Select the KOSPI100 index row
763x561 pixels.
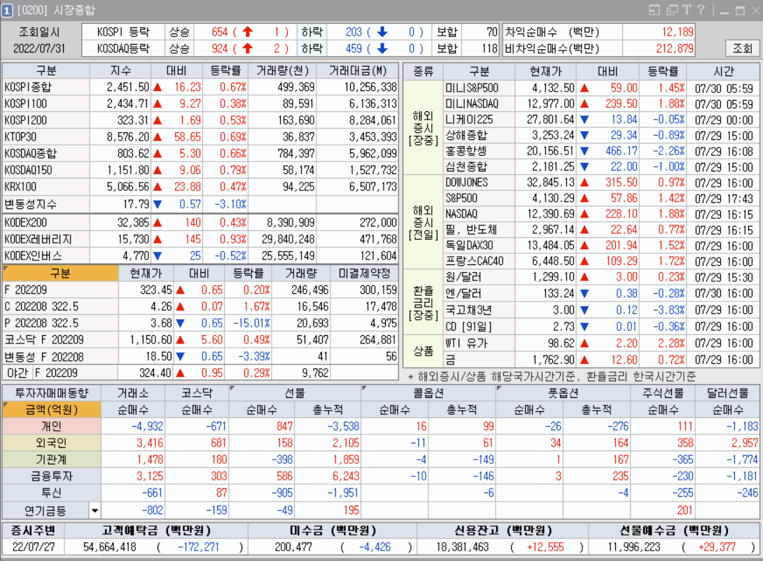pyautogui.click(x=200, y=104)
